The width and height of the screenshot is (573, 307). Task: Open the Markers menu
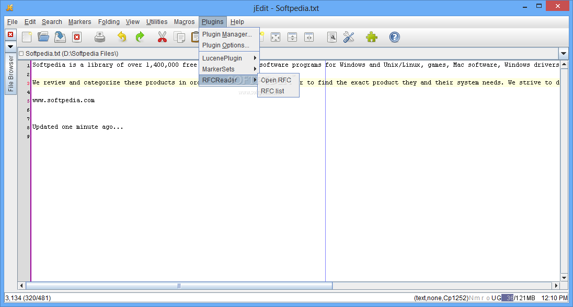point(79,22)
